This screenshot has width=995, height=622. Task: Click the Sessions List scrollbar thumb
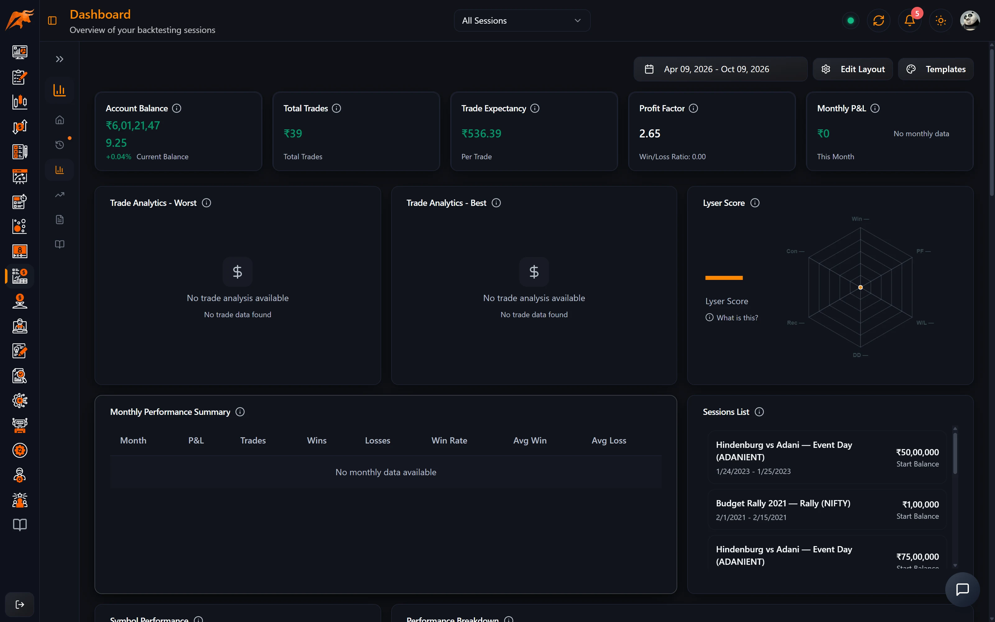[955, 453]
